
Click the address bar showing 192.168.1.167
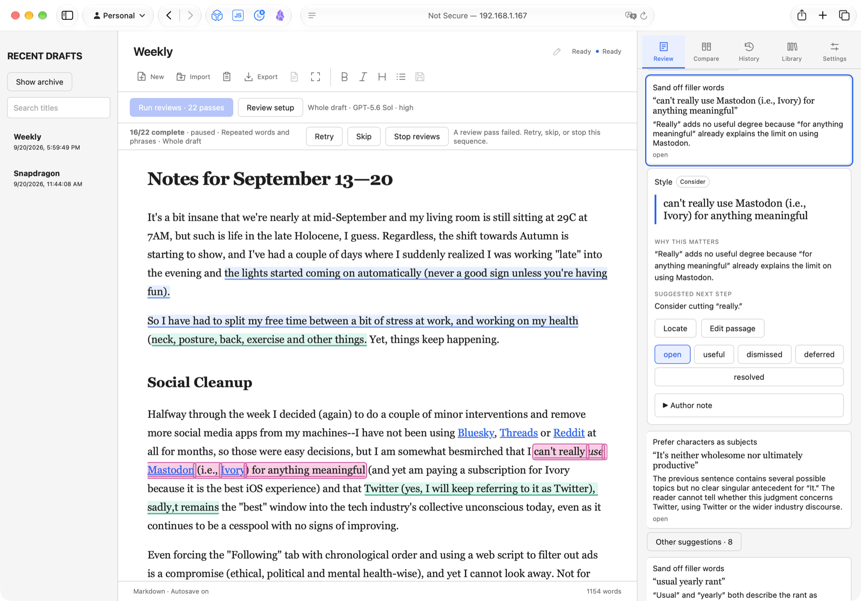(x=477, y=16)
